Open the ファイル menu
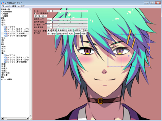Image resolution: width=162 pixels, height=121 pixels. tap(6, 6)
